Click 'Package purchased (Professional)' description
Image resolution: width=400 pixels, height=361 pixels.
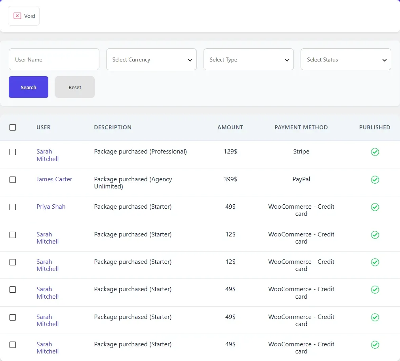pyautogui.click(x=140, y=152)
